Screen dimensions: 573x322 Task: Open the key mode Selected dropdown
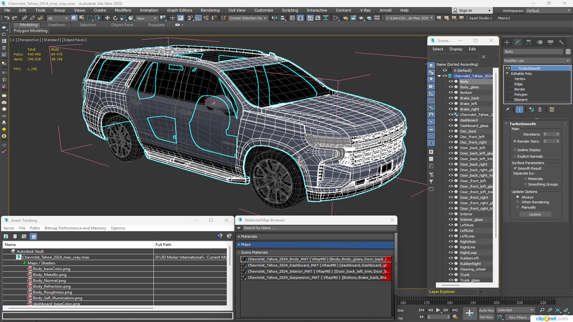tap(515, 310)
